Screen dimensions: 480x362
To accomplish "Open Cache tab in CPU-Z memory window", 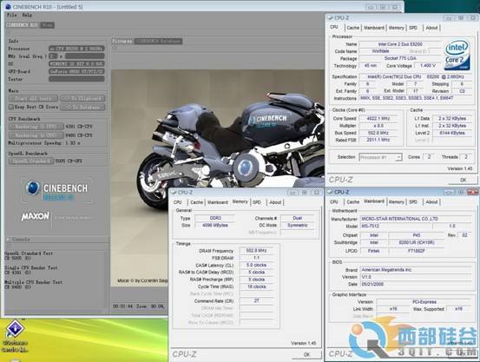I will [196, 202].
